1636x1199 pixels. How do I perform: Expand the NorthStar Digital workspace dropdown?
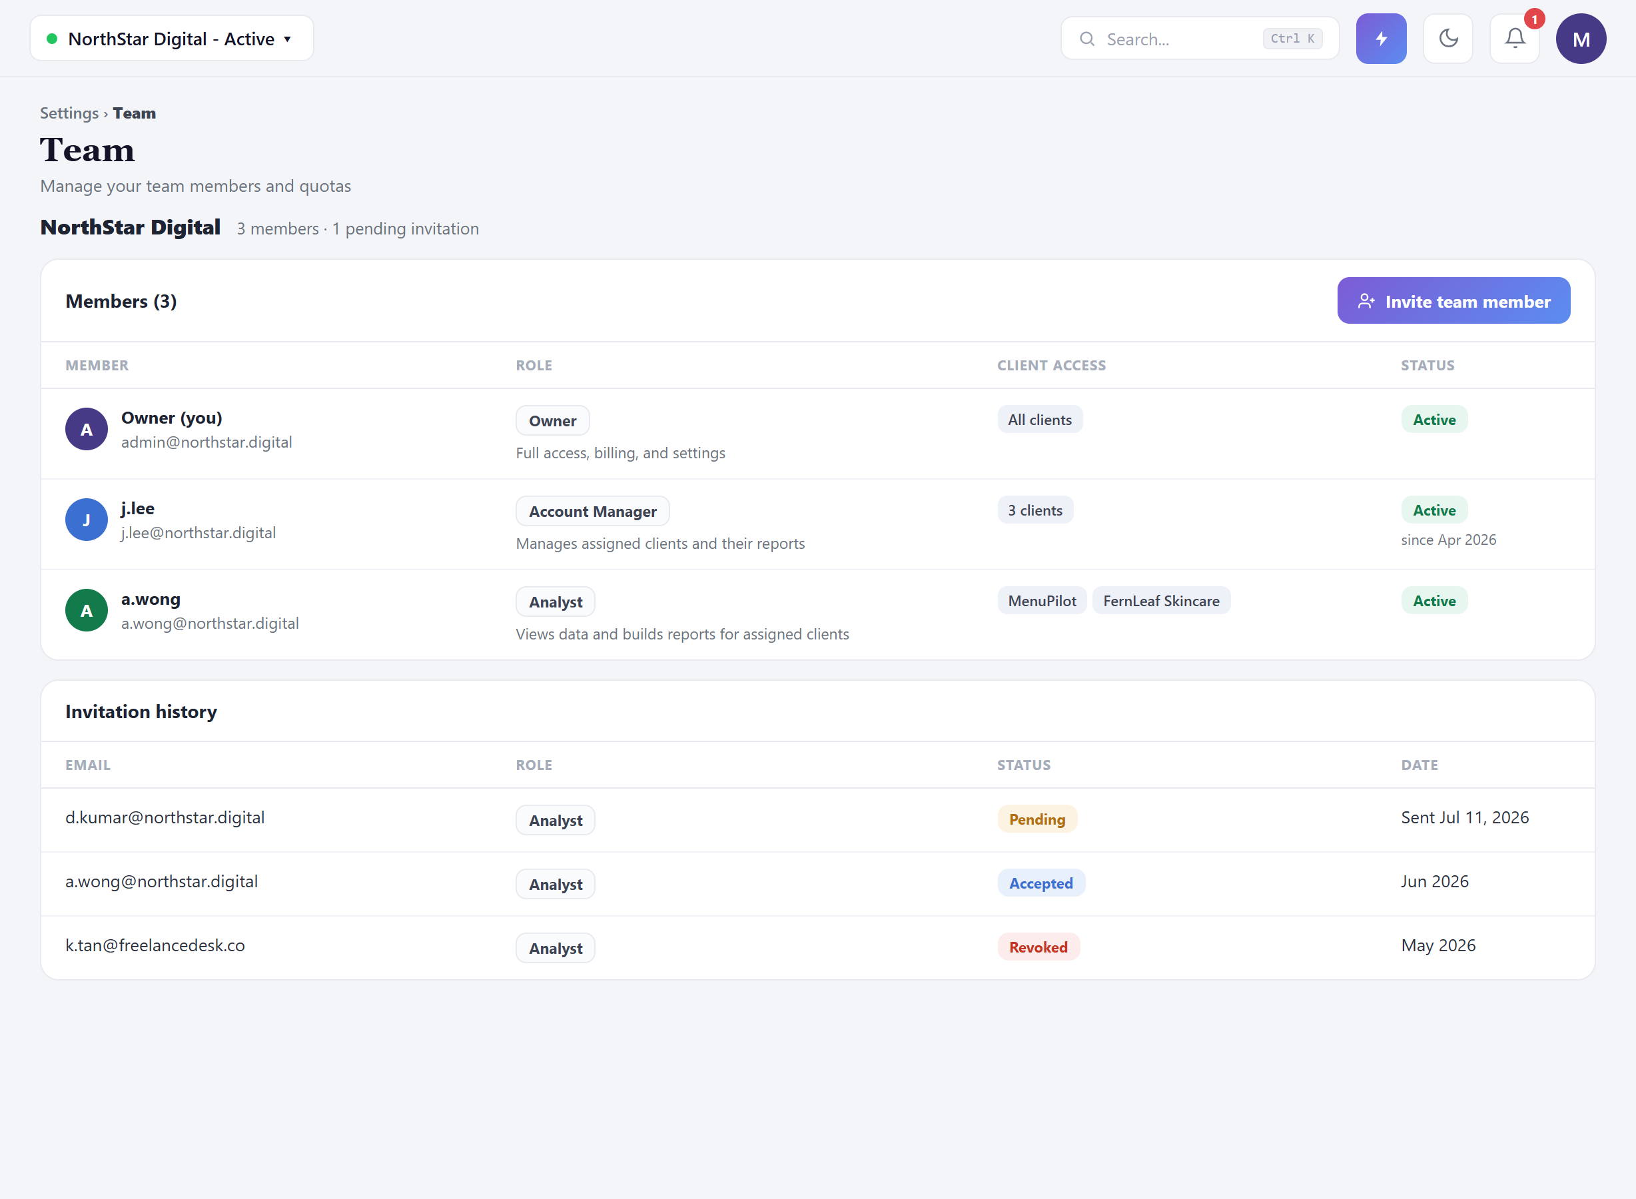(171, 39)
